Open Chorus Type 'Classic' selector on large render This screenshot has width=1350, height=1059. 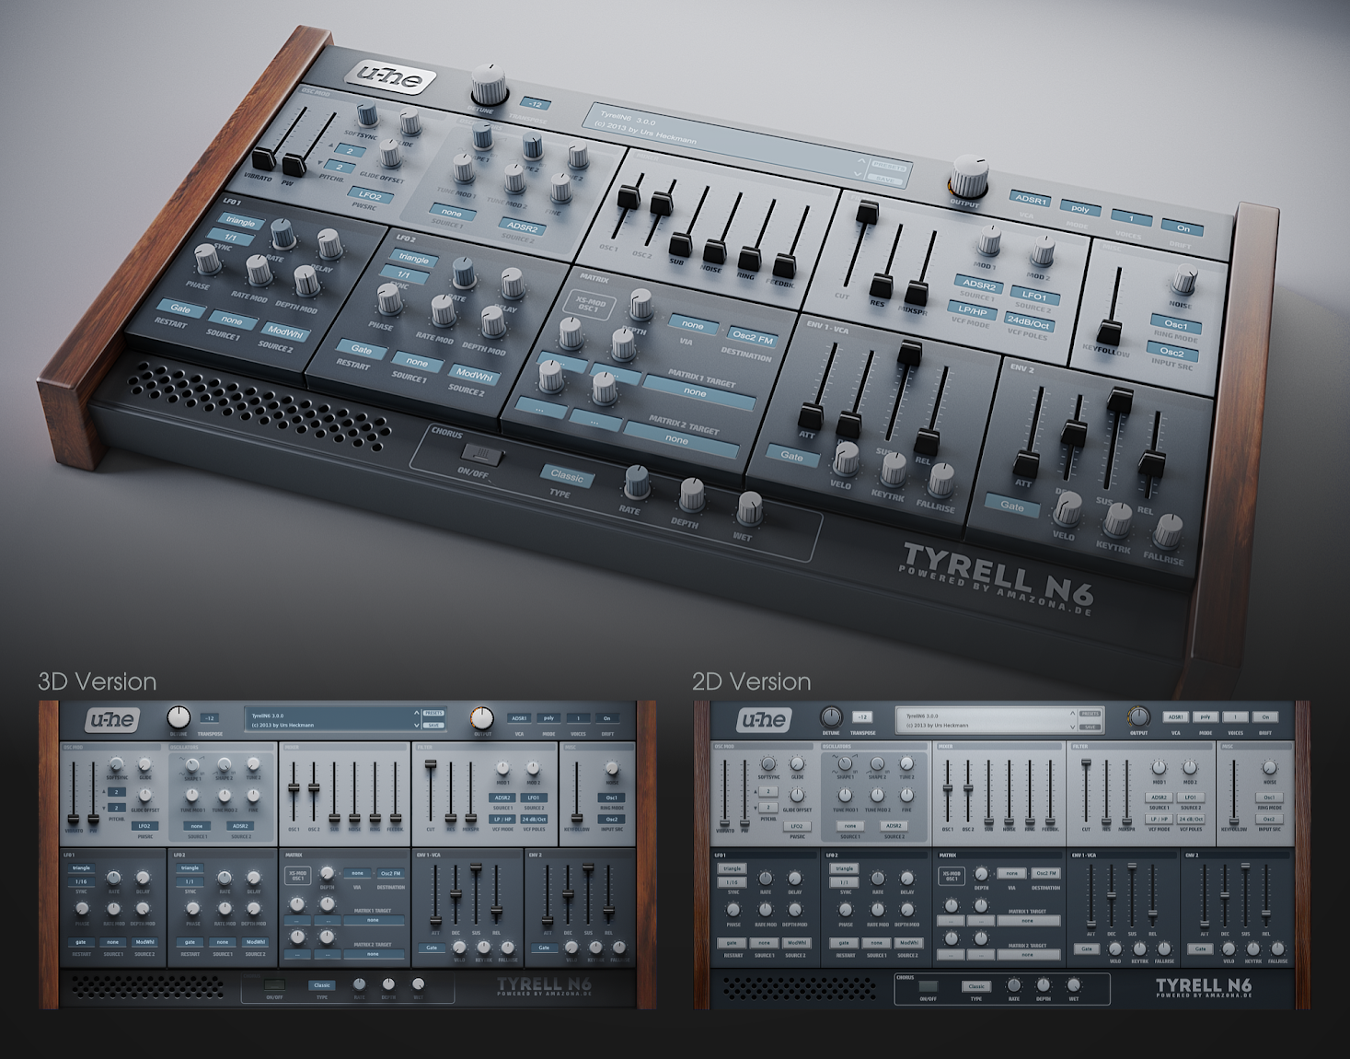pos(566,476)
